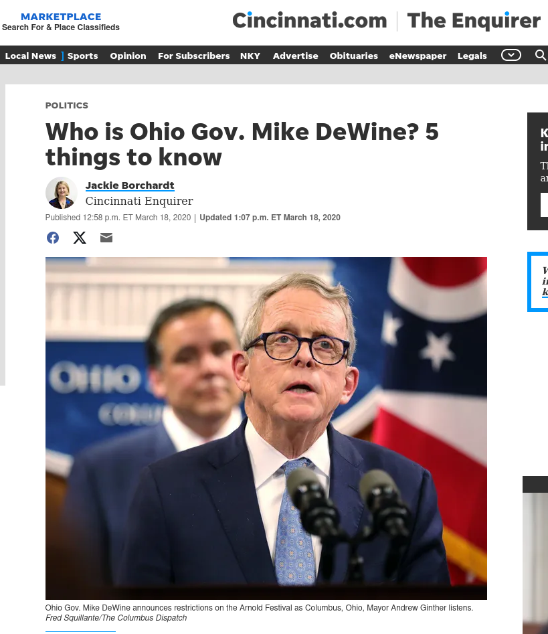Share article via email icon
548x634 pixels.
click(106, 238)
